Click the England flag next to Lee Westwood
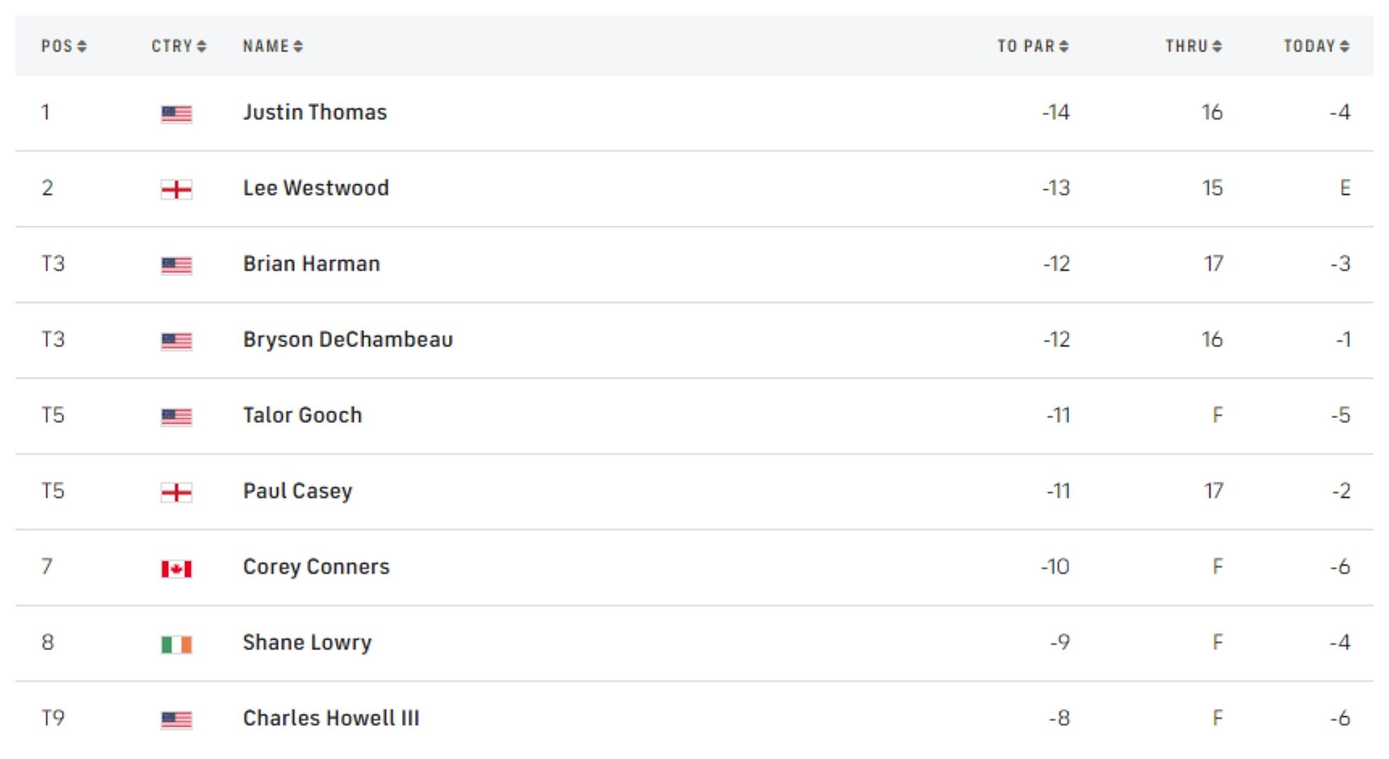 pos(176,189)
